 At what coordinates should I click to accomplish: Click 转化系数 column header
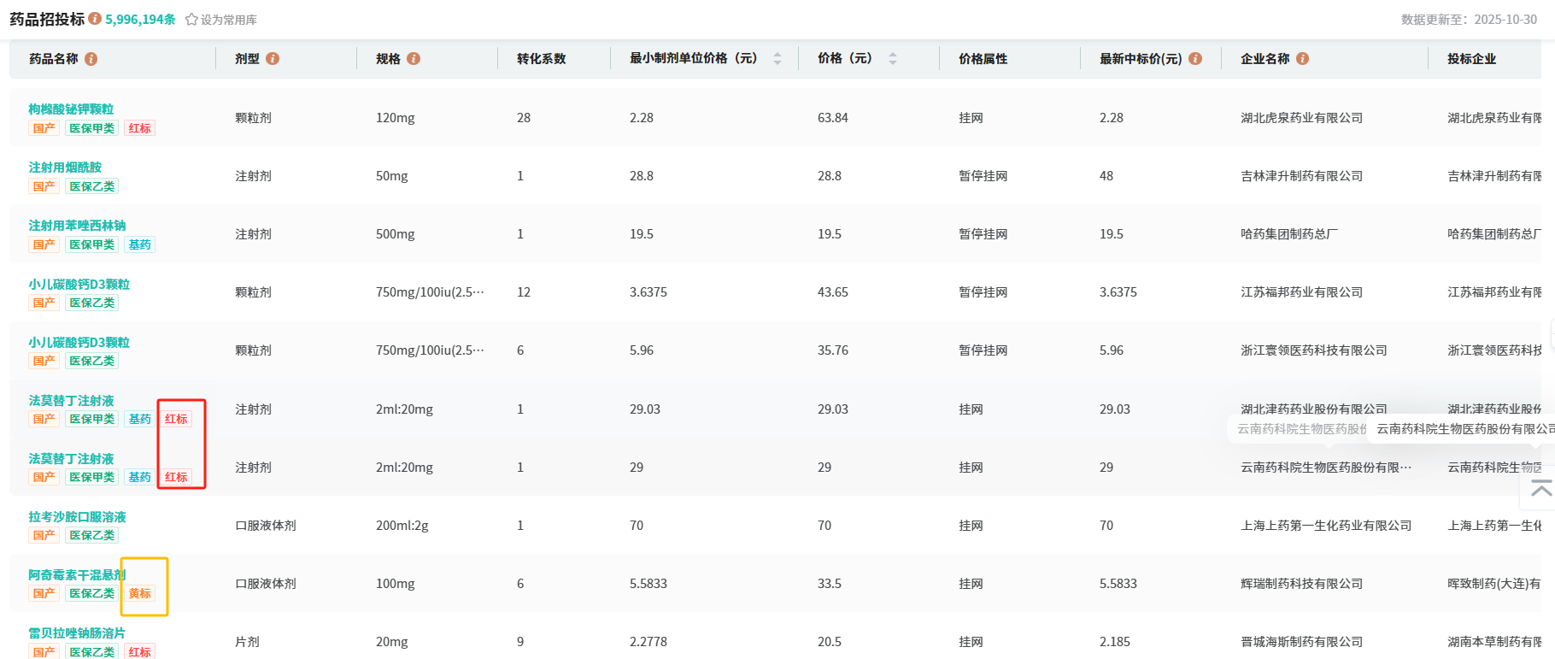(542, 59)
